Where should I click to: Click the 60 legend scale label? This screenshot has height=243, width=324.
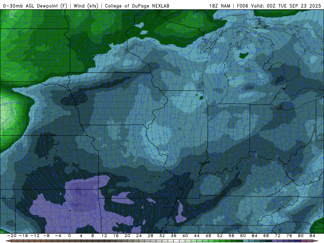pyautogui.click(x=243, y=236)
